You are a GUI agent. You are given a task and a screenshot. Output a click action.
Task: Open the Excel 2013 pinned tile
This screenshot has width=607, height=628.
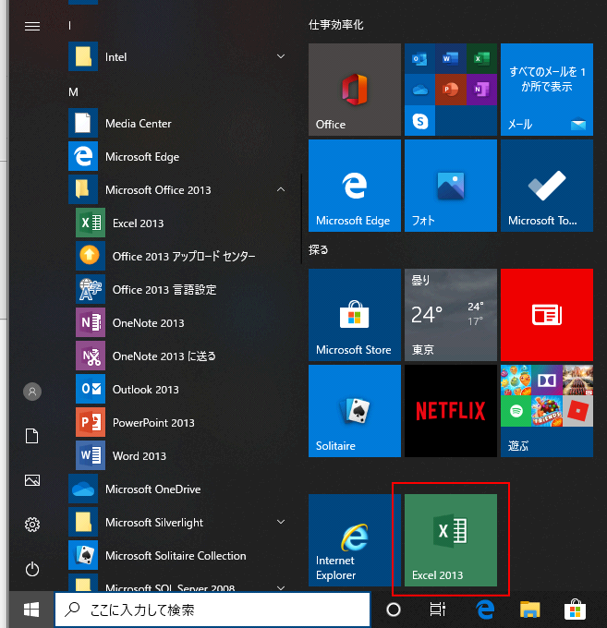451,540
